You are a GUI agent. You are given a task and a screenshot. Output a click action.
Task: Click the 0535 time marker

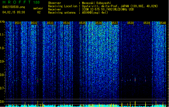coord(82,23)
